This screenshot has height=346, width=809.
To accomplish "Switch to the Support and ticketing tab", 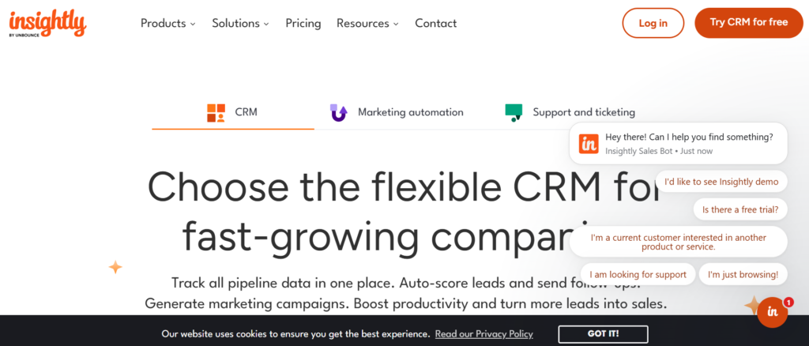I will click(x=583, y=112).
